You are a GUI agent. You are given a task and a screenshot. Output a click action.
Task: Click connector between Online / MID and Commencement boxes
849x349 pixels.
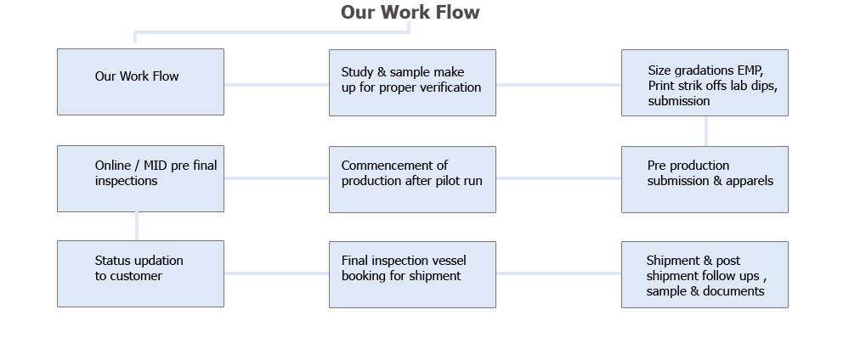(x=276, y=178)
